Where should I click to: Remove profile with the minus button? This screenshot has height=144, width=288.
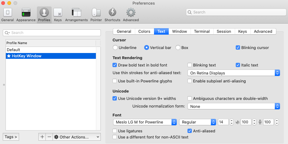(x=49, y=137)
